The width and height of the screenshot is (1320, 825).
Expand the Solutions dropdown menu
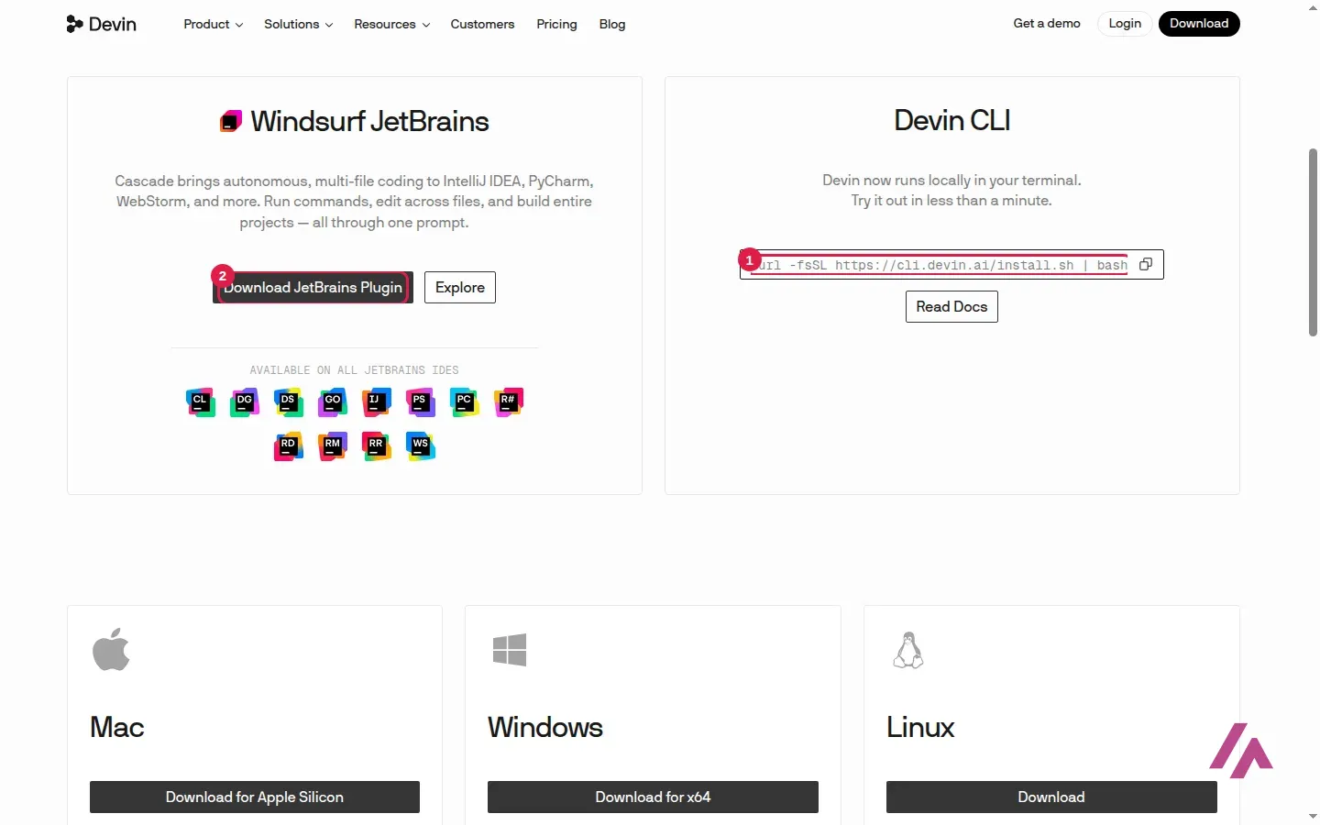tap(298, 24)
